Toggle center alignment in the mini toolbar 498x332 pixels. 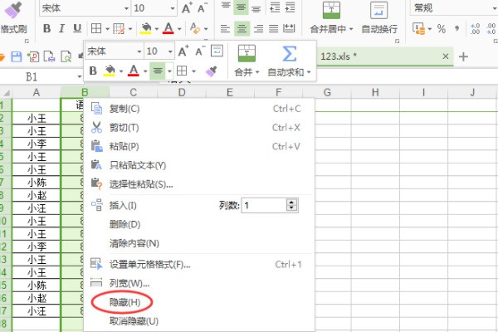(158, 71)
